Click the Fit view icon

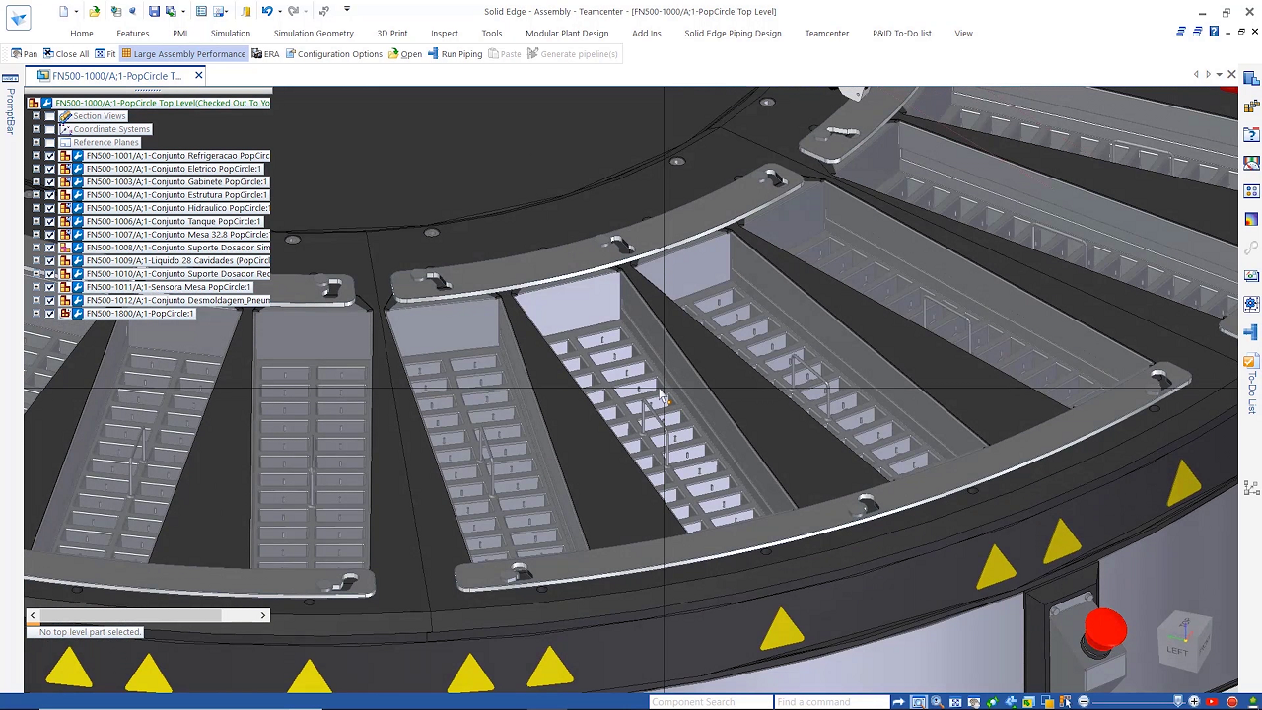(100, 54)
